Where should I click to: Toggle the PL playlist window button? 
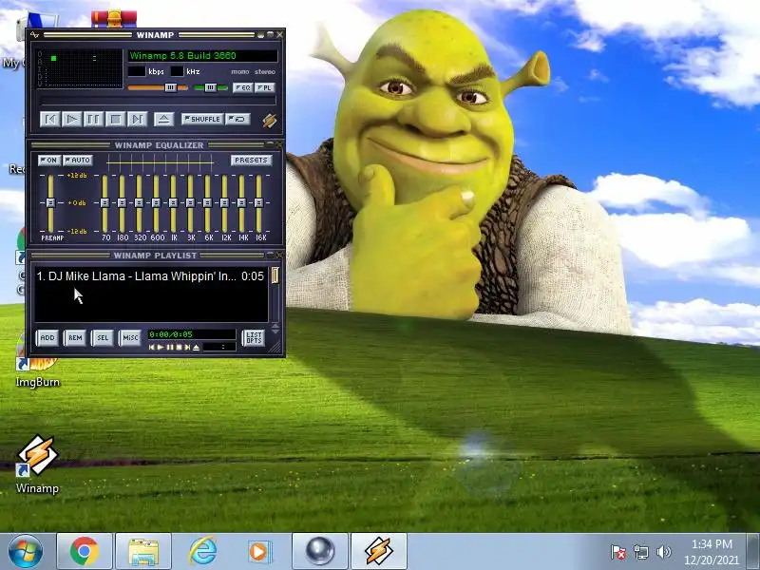pyautogui.click(x=265, y=87)
